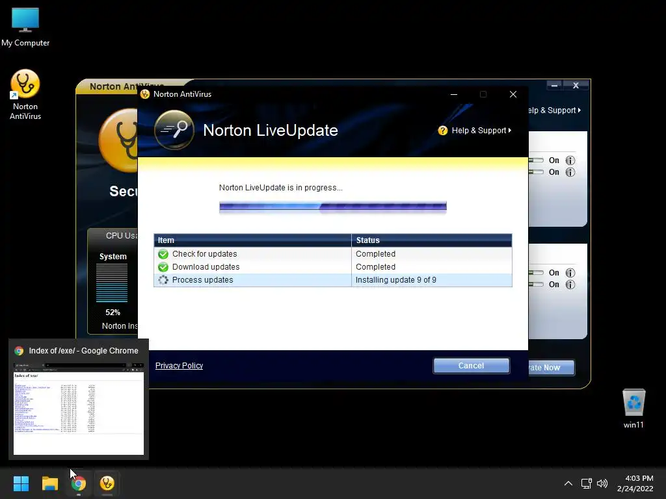Click the green check beside Check for updates
Viewport: 666px width, 499px height.
(163, 254)
